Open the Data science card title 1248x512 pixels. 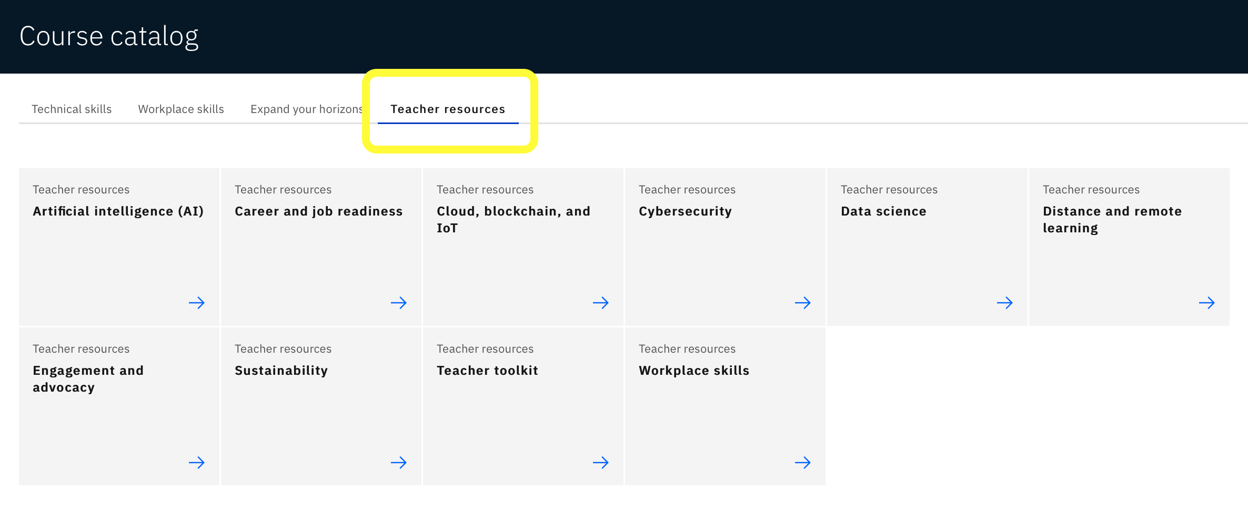pos(883,211)
